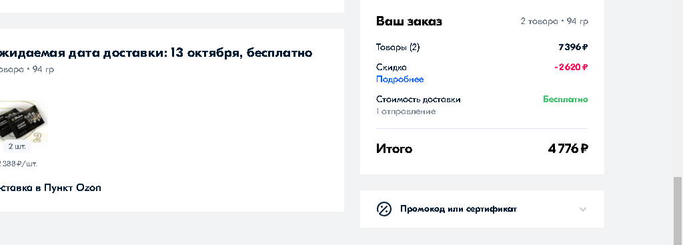Open the Подробнее discount details link
This screenshot has width=683, height=245.
[400, 79]
